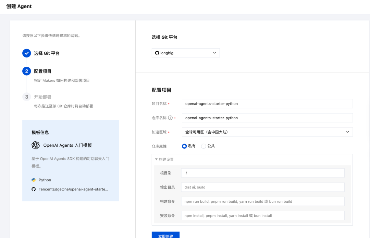Click the 立即创建 button
370x238 pixels.
pyautogui.click(x=166, y=235)
